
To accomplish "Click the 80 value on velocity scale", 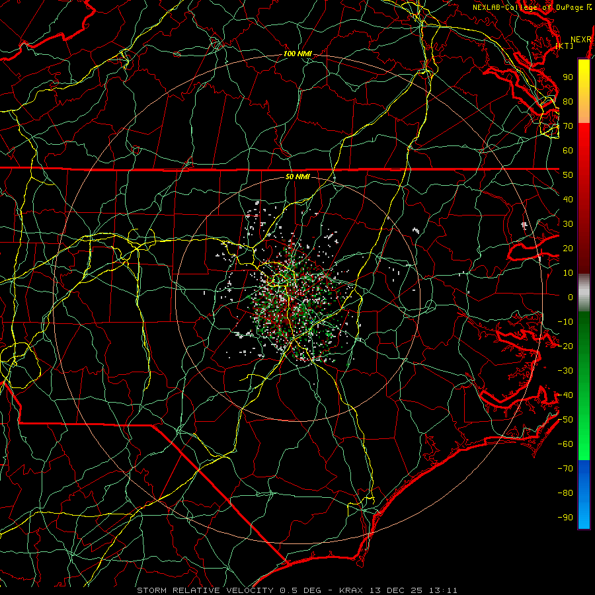I will 568,102.
